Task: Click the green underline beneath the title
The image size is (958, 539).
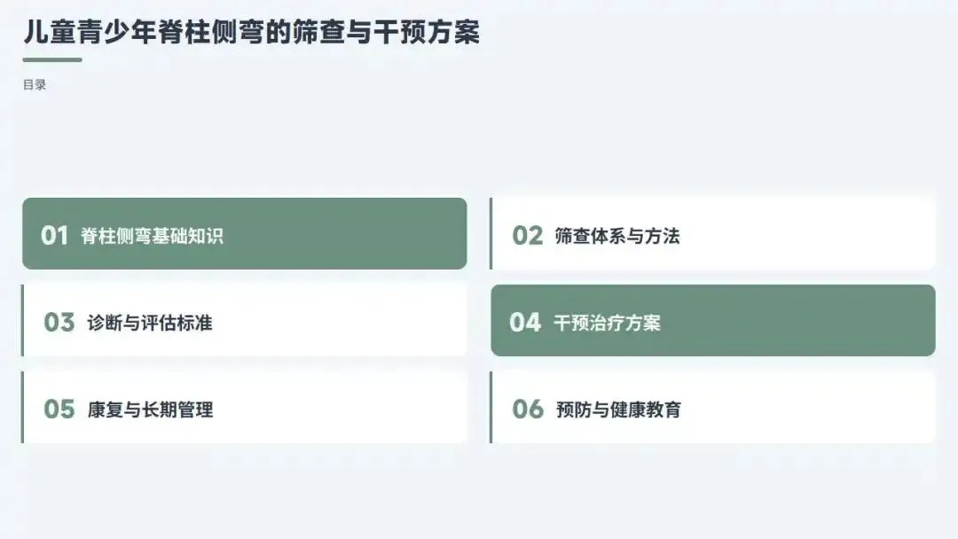Action: (52, 59)
